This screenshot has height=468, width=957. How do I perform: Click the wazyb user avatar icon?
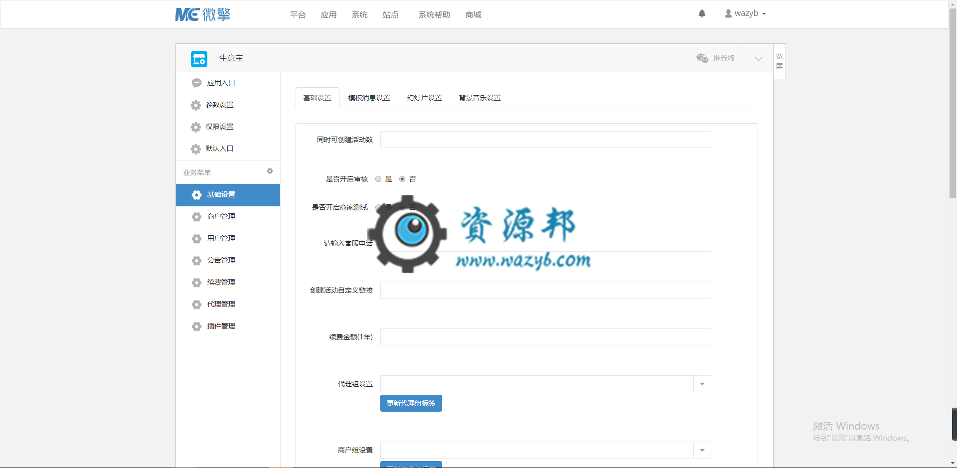[x=728, y=13]
